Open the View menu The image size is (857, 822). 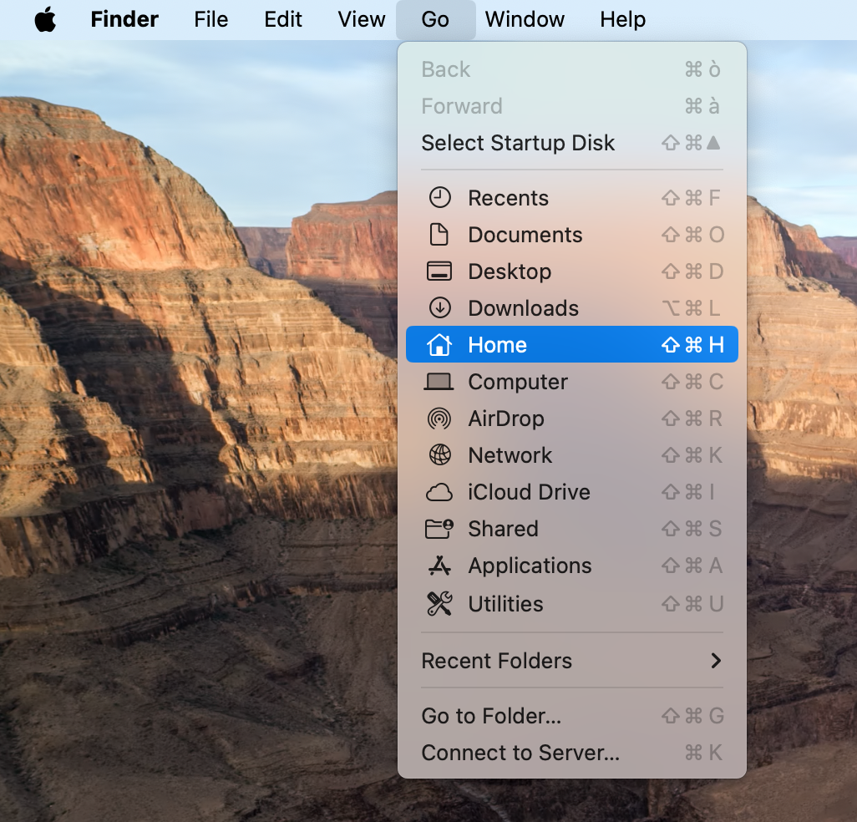(x=362, y=20)
